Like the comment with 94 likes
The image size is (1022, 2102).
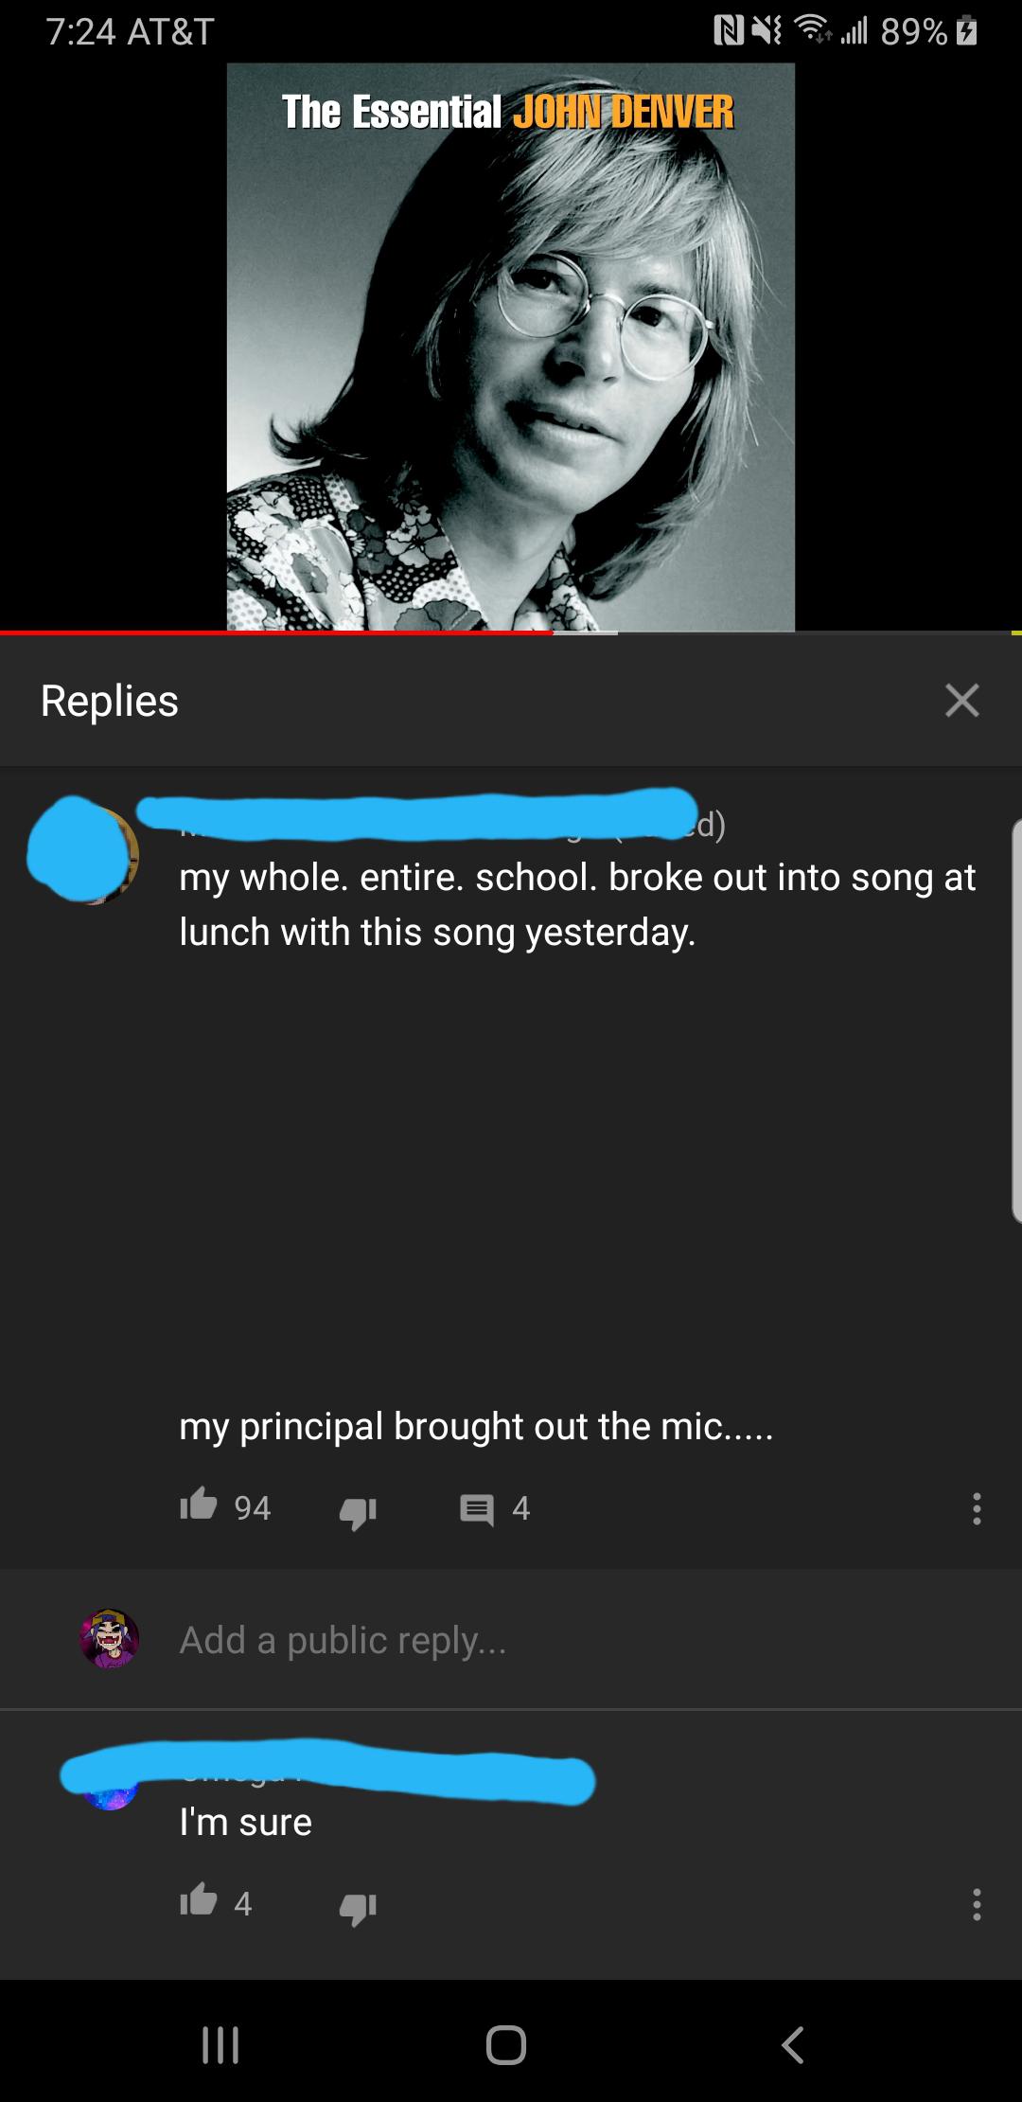click(x=199, y=1505)
